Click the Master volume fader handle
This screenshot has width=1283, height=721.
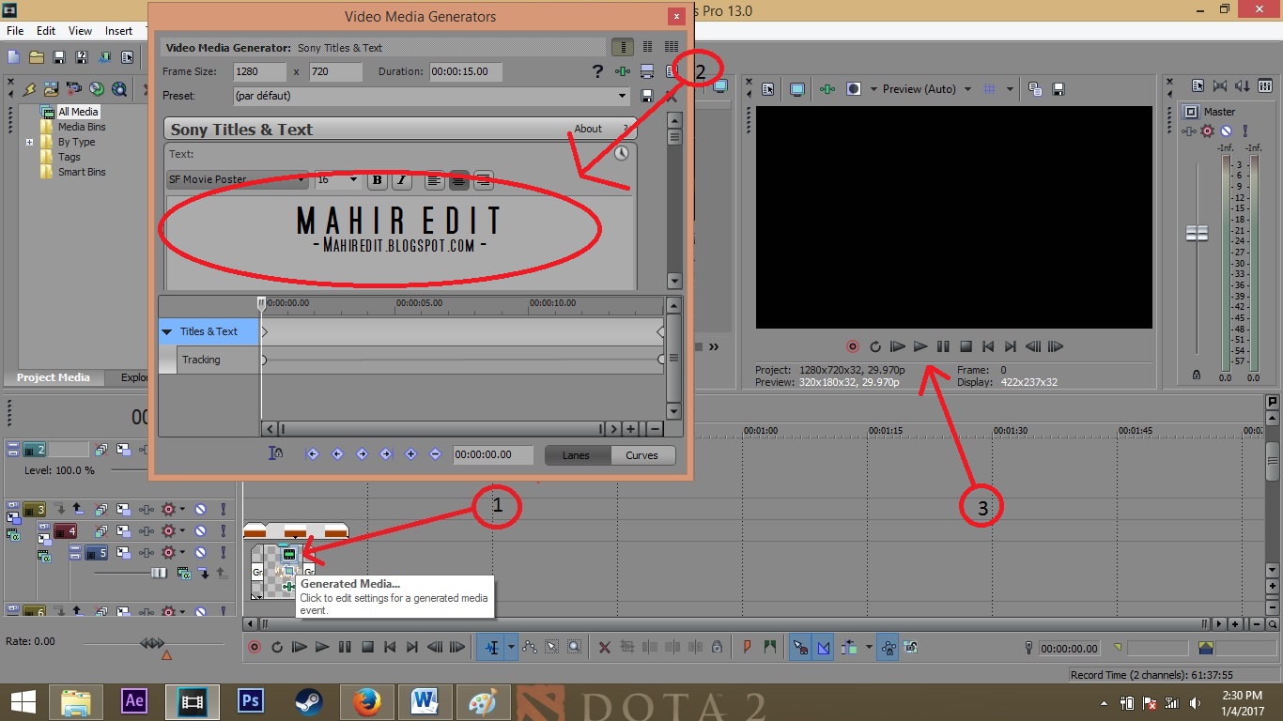(1197, 233)
